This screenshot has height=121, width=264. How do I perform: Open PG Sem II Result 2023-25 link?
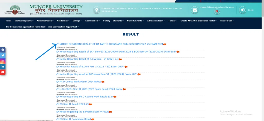pos(74,104)
